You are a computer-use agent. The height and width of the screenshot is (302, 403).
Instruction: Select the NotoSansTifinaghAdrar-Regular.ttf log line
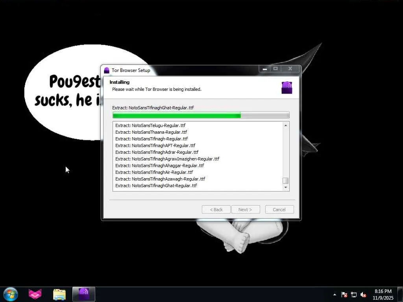click(x=157, y=152)
